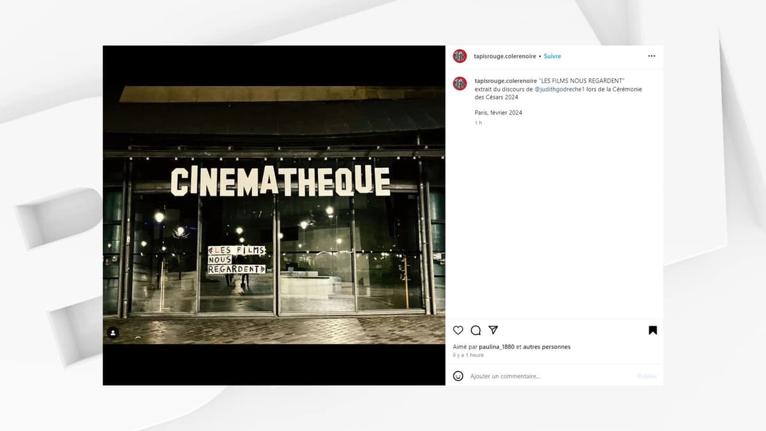Click avatar beside the caption
This screenshot has width=766, height=431.
coord(460,83)
